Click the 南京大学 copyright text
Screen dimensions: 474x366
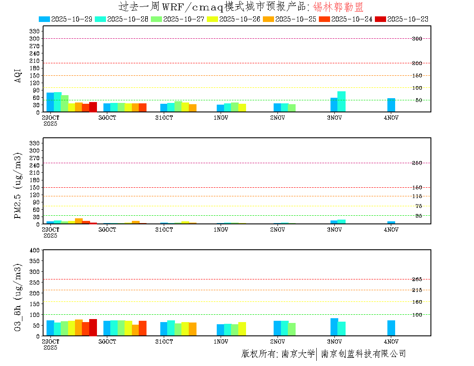pyautogui.click(x=298, y=354)
